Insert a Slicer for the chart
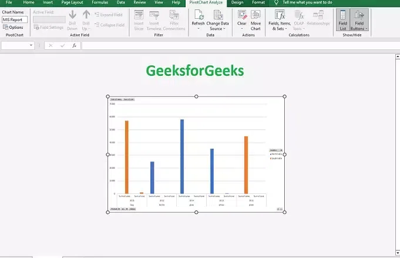The image size is (400, 258). click(139, 21)
